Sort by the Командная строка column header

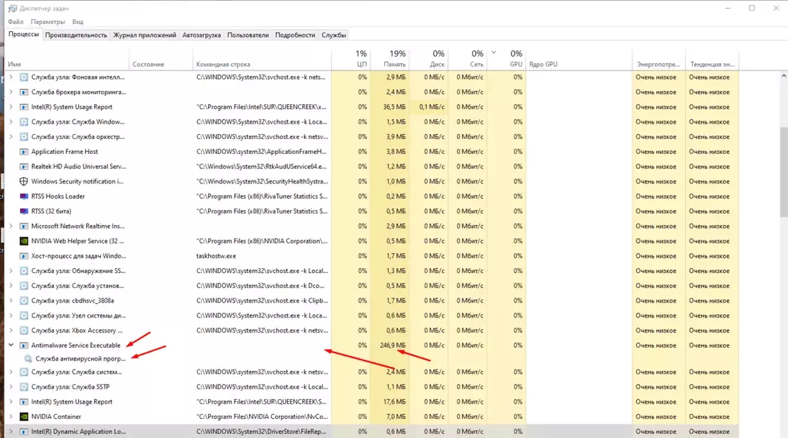262,60
